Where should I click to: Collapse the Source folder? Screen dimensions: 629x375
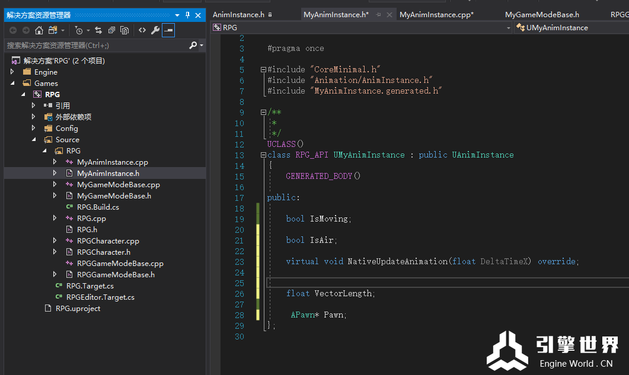point(34,139)
